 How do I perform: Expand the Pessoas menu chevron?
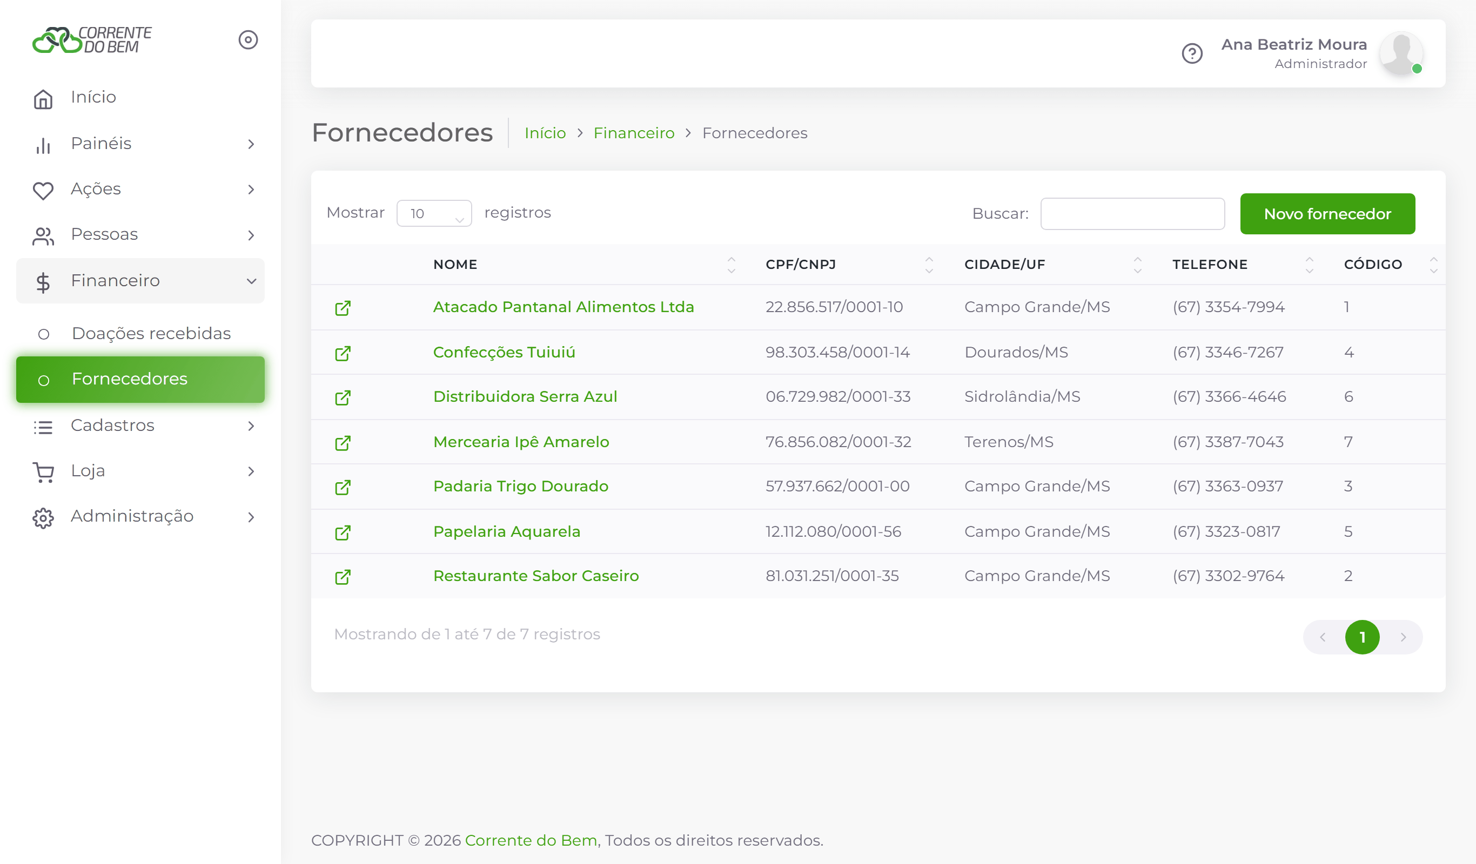[251, 235]
